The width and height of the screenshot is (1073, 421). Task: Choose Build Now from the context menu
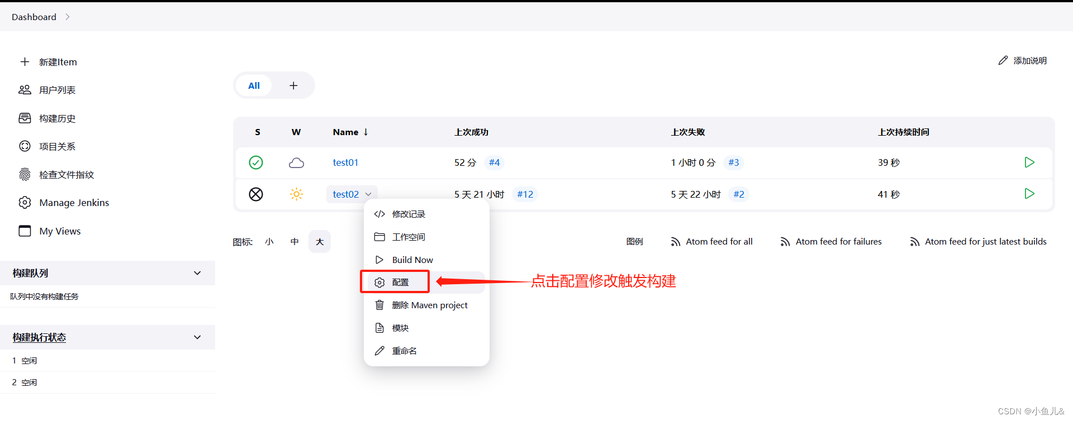[x=426, y=260]
